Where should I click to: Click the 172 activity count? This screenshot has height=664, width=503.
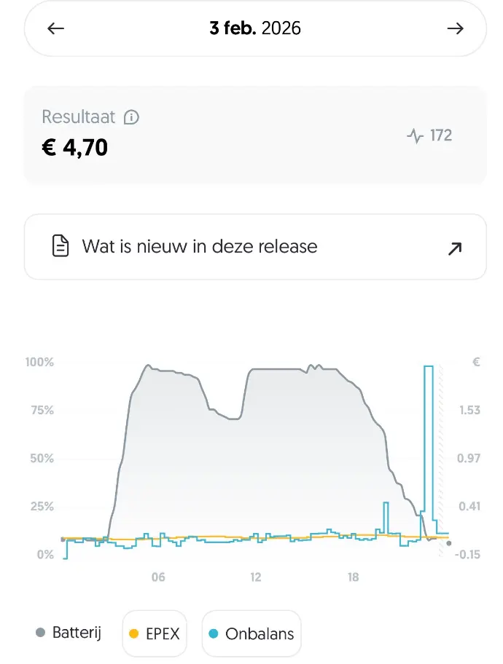[440, 135]
